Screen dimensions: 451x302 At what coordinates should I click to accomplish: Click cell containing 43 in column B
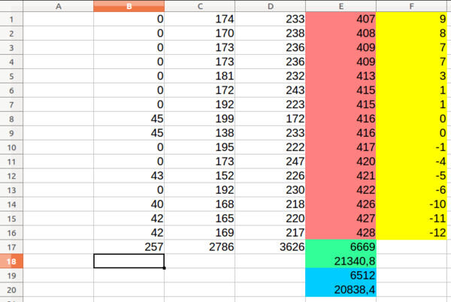pyautogui.click(x=129, y=176)
